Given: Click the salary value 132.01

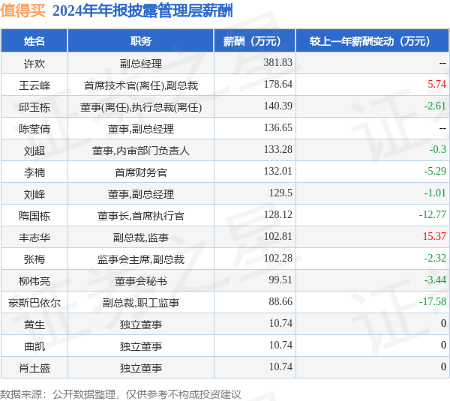Looking at the screenshot, I should pyautogui.click(x=277, y=171).
